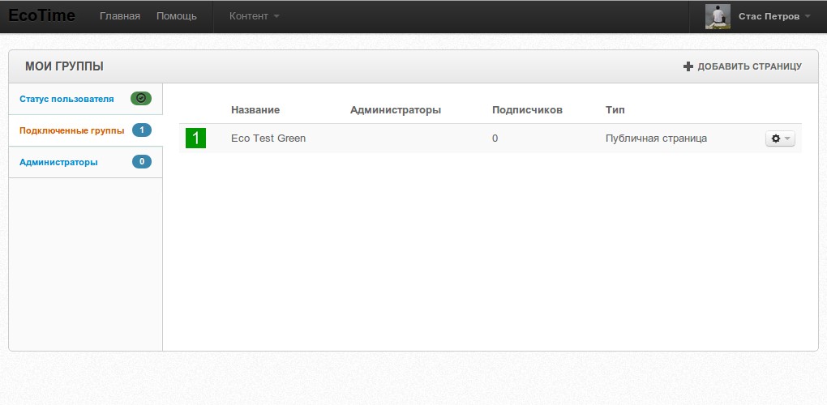Image resolution: width=827 pixels, height=405 pixels.
Task: Open the Главная menu item
Action: pyautogui.click(x=119, y=16)
